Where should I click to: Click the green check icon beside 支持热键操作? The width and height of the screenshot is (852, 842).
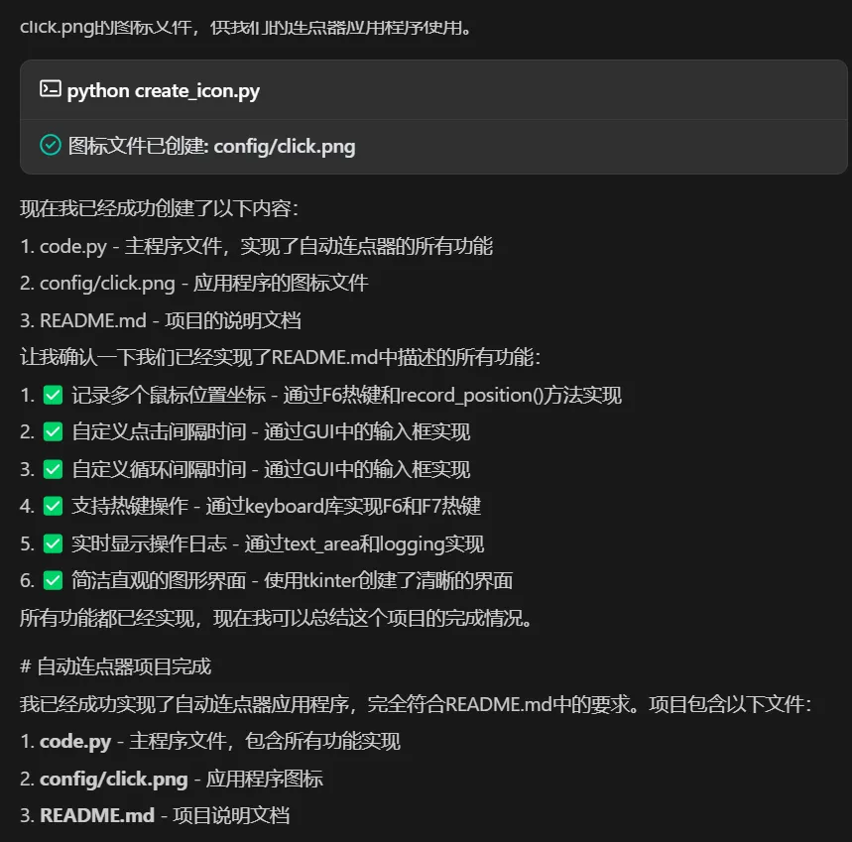coord(53,506)
